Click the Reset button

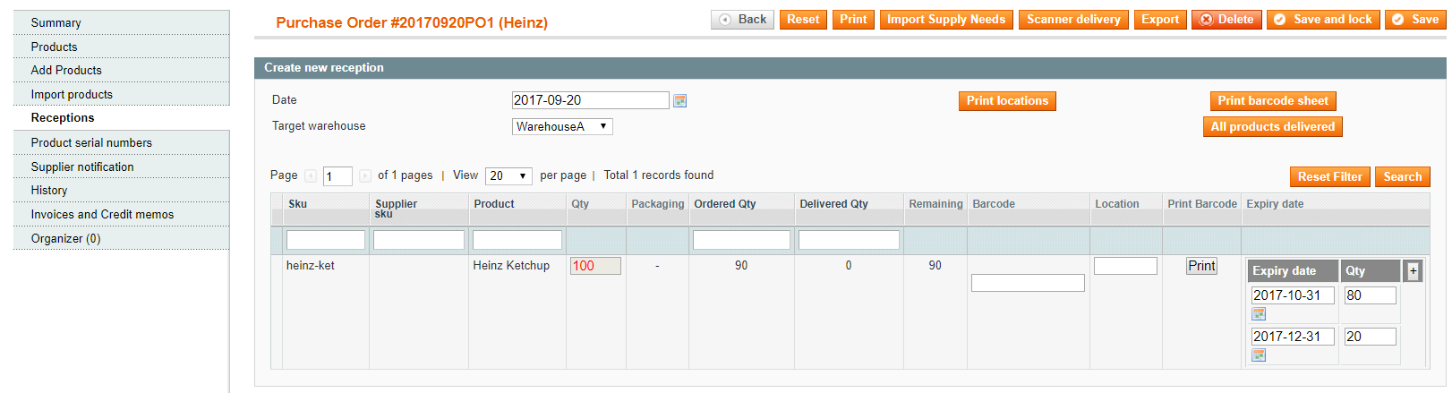(x=803, y=20)
